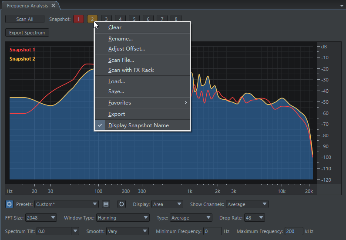Viewport: 346px width, 240px height.
Task: Choose Scan File... menu entry
Action: click(142, 60)
